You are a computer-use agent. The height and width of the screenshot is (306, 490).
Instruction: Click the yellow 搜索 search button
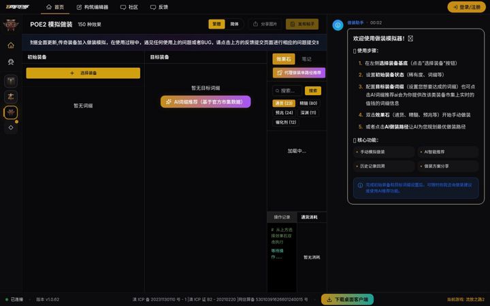pos(313,91)
